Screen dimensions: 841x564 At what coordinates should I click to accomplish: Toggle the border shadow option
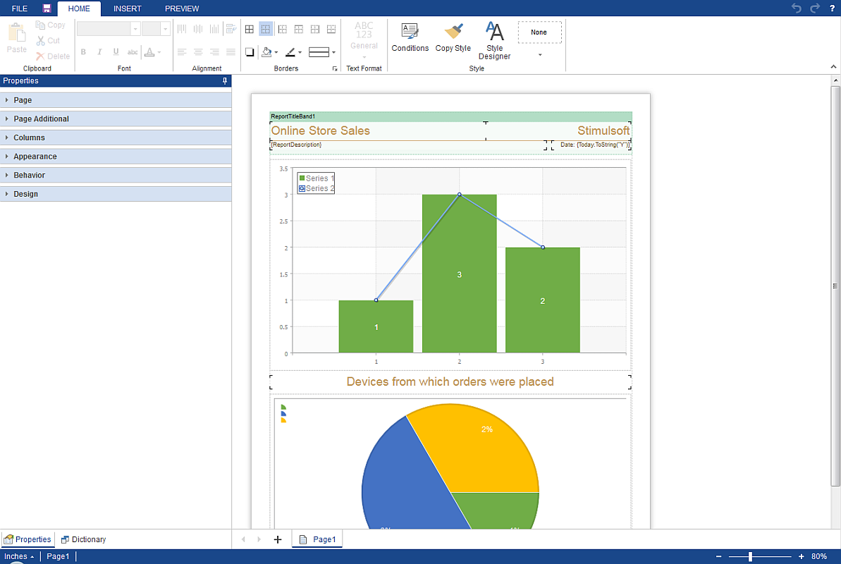[x=250, y=52]
